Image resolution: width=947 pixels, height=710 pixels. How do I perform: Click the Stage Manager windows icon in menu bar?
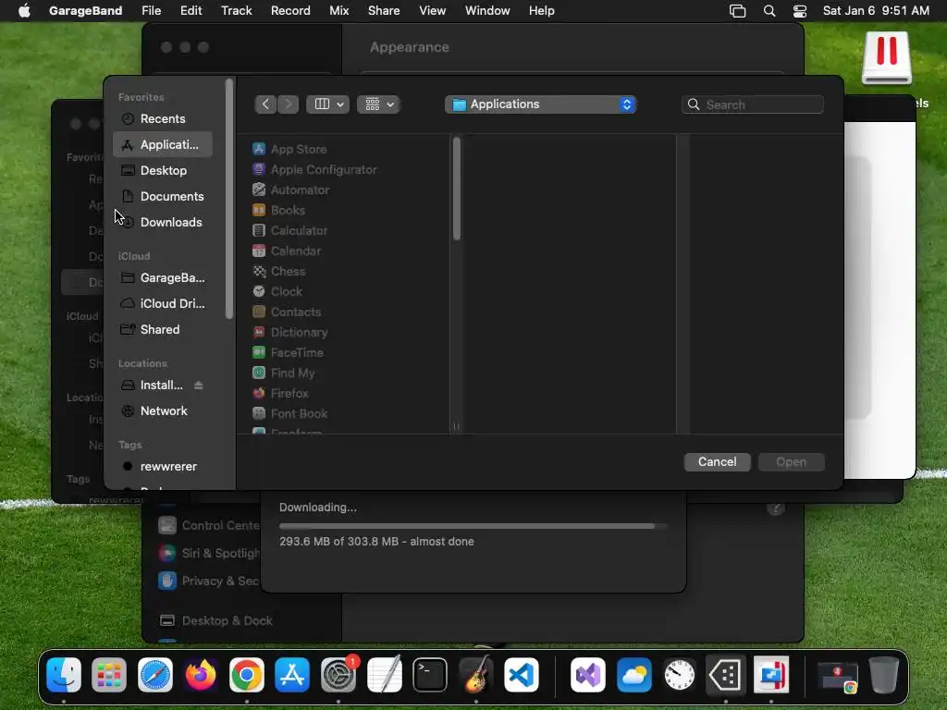click(737, 10)
